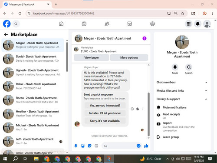Bookmark this page with the star icon
The width and height of the screenshot is (217, 163).
click(183, 13)
